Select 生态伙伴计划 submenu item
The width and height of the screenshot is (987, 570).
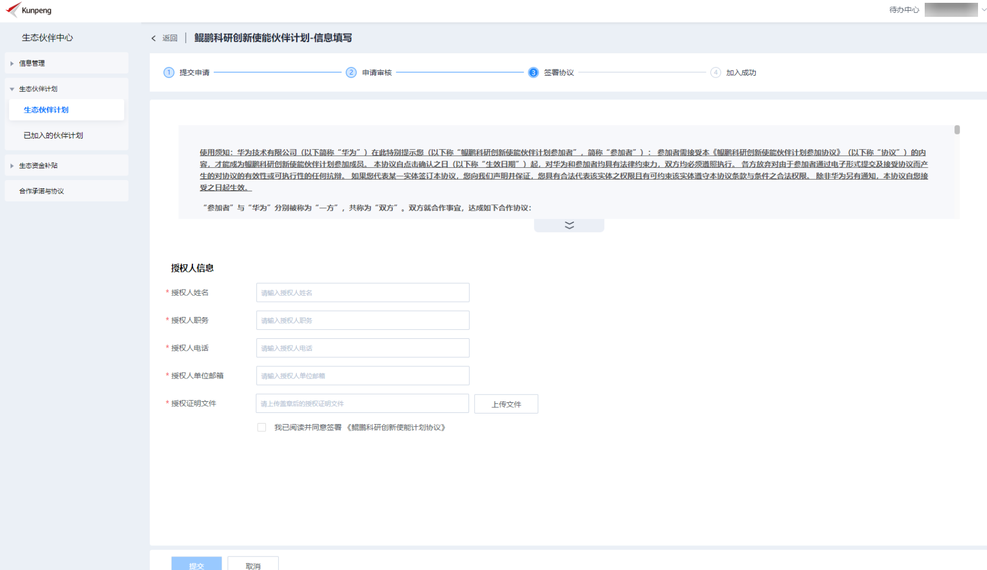pyautogui.click(x=66, y=110)
